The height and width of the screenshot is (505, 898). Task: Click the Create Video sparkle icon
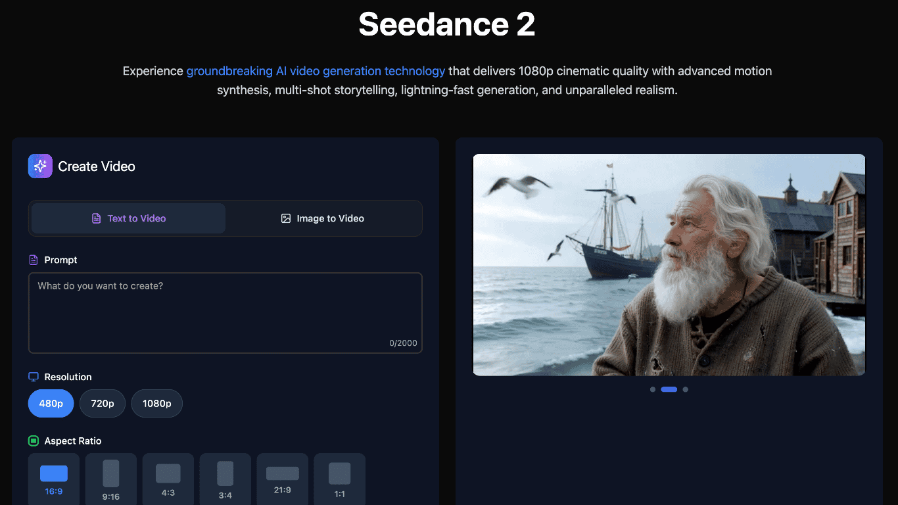coord(39,166)
